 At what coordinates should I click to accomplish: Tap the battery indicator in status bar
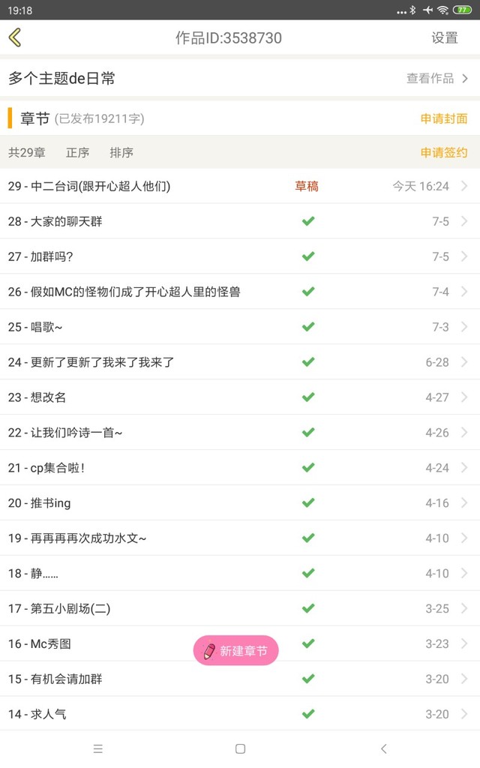pos(462,10)
